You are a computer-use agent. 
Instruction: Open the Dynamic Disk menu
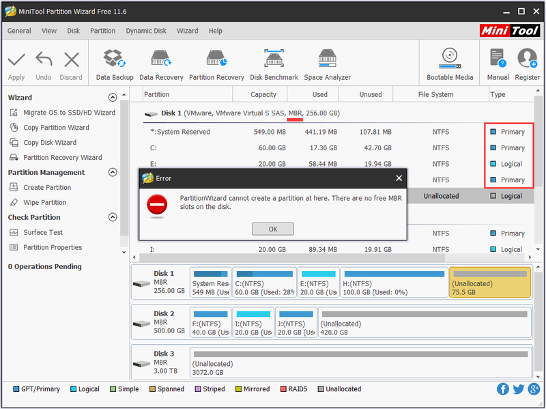coord(146,31)
